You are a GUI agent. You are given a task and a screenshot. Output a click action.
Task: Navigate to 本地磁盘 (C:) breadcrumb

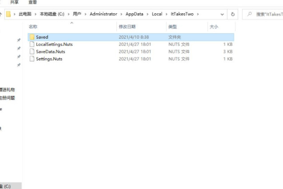tap(51, 14)
